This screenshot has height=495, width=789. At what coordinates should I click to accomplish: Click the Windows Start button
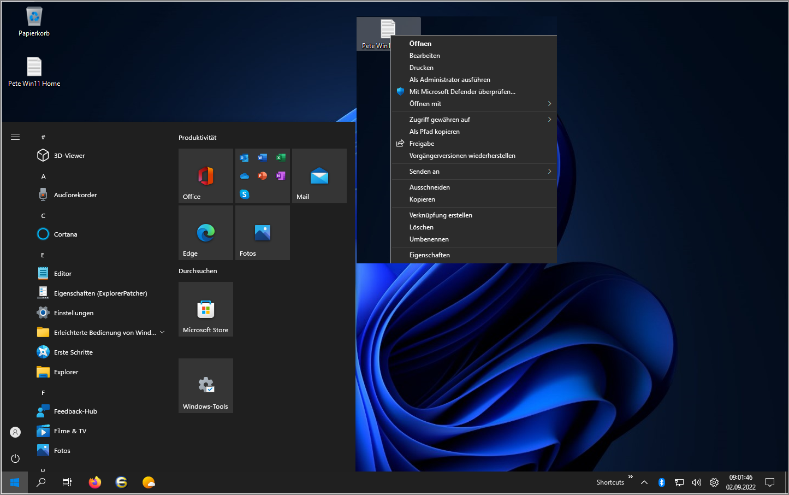pos(15,482)
